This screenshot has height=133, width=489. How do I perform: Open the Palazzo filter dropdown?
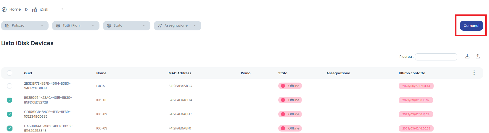coord(25,26)
